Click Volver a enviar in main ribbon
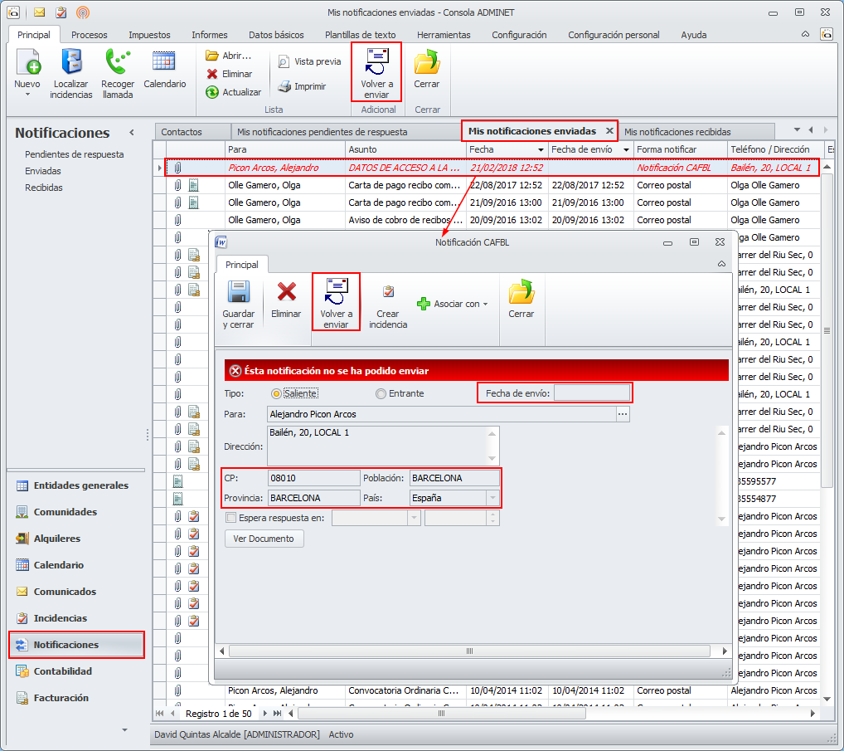Screen dimensions: 844x751 coord(377,71)
